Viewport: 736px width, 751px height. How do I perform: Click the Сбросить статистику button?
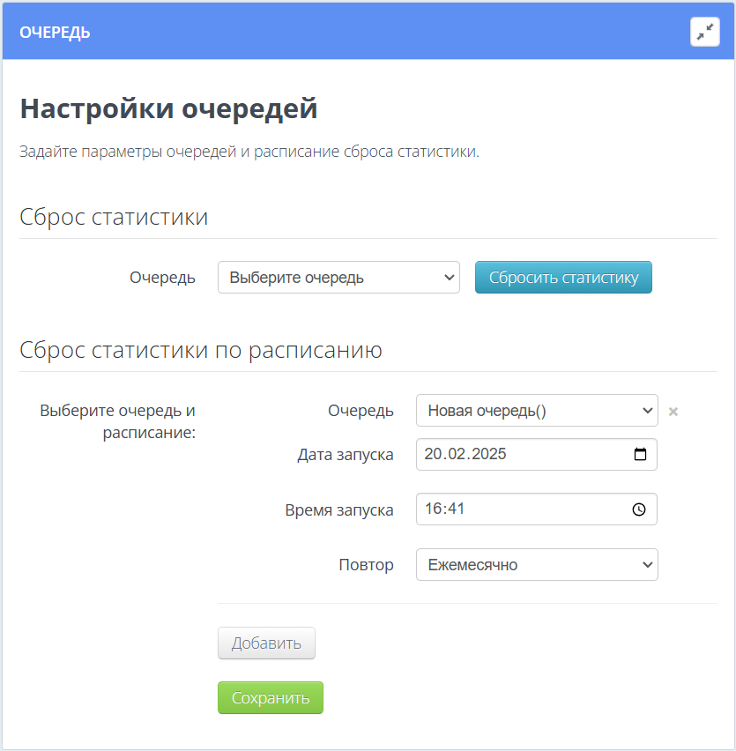pyautogui.click(x=563, y=277)
